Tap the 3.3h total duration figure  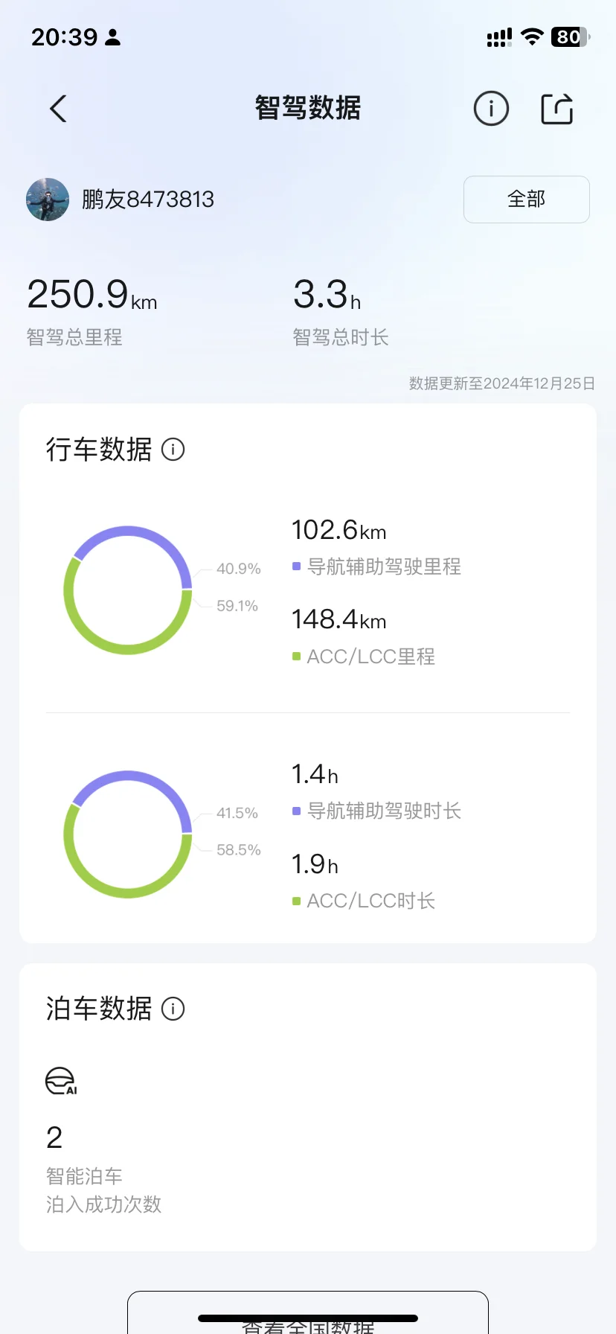click(327, 294)
